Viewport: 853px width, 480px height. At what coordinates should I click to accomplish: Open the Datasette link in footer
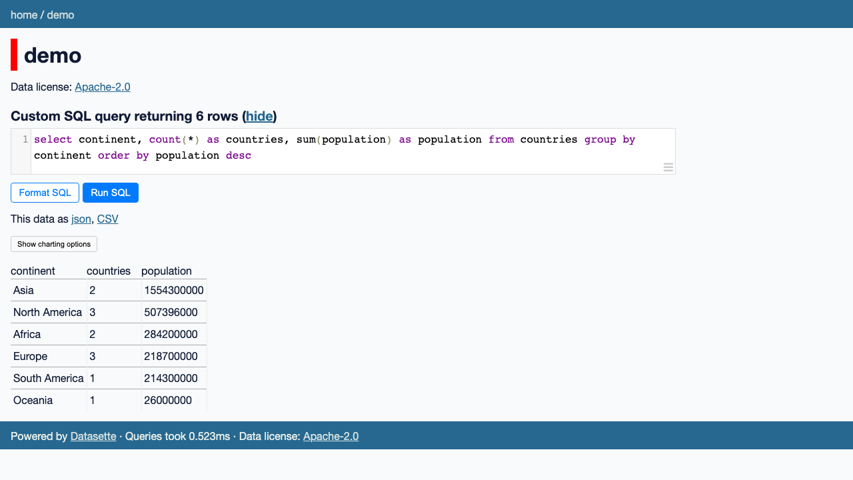click(x=93, y=436)
